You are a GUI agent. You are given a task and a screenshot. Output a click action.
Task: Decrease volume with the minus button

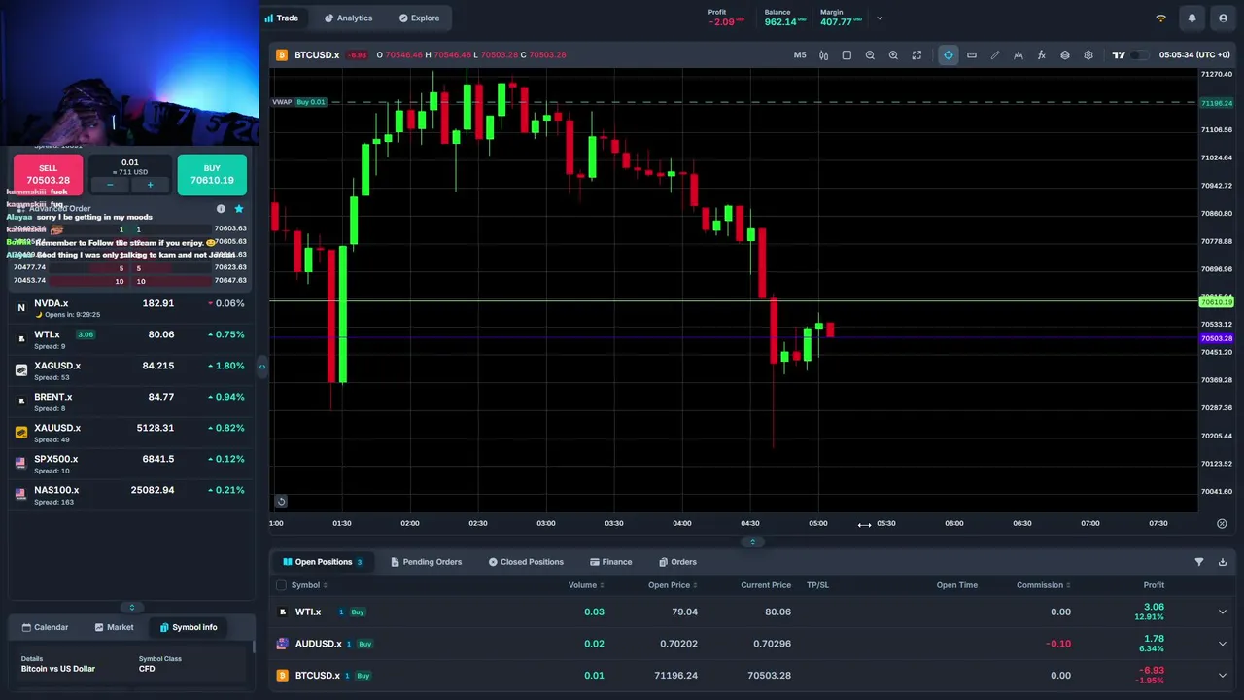tap(110, 185)
